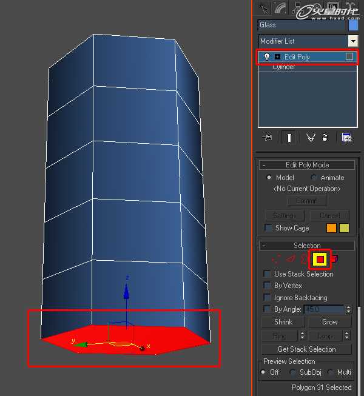Select Vertex sub-object level icon
Screen dimensions: 364x396
click(276, 260)
